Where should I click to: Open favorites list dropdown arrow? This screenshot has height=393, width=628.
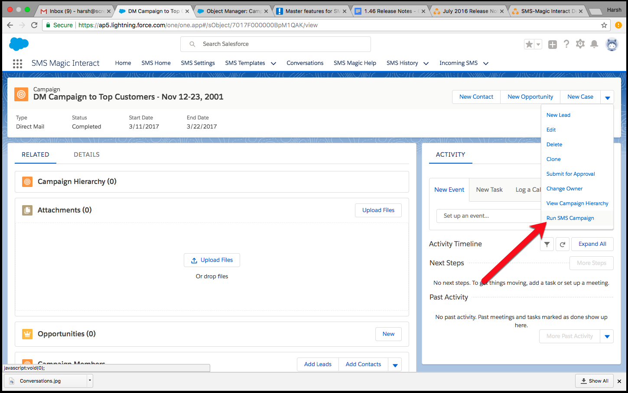pos(538,44)
